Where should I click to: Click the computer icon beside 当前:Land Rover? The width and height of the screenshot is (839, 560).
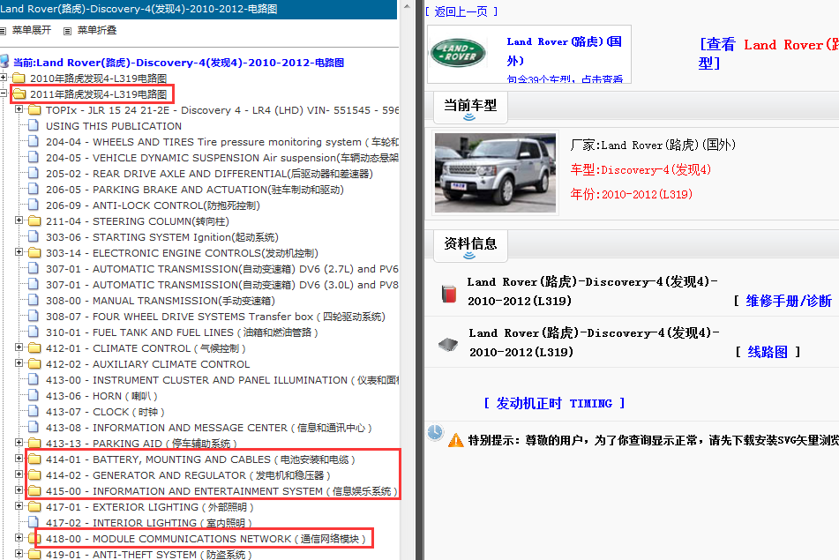(4, 62)
